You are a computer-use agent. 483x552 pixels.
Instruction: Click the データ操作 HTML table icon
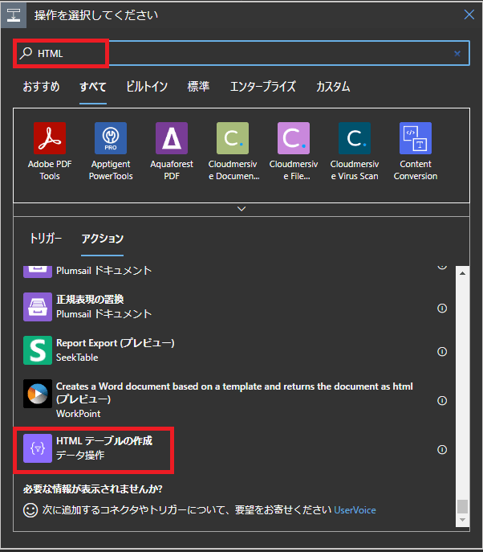(38, 448)
